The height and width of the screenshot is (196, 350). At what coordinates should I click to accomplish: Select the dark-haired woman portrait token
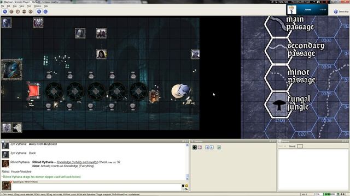click(x=101, y=54)
